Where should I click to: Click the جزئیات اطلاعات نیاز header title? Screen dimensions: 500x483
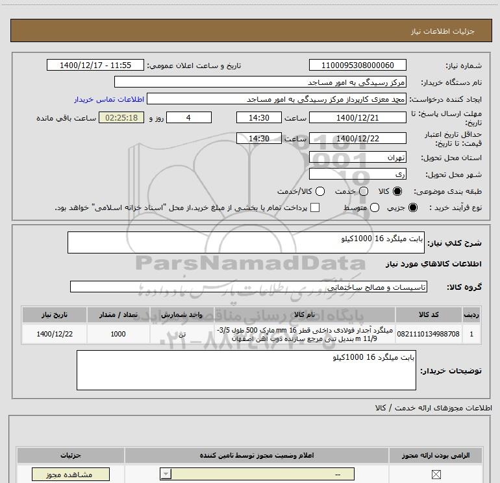pos(443,31)
